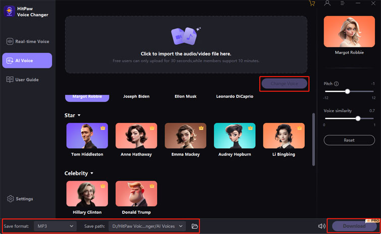Click the Save path label

(94, 226)
